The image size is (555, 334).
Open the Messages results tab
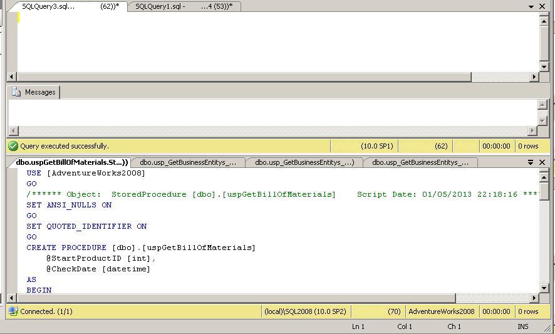(x=34, y=92)
